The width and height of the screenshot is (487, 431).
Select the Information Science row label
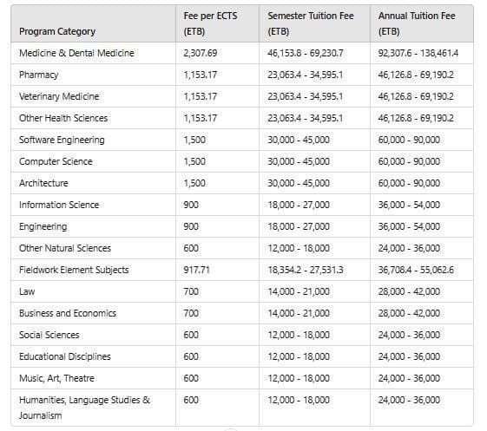[59, 205]
